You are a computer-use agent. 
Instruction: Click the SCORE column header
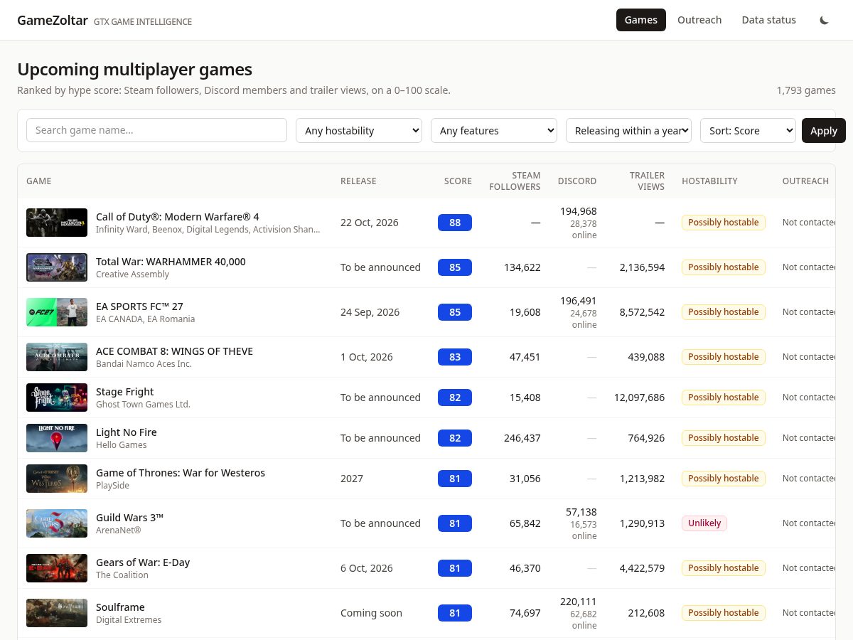coord(458,181)
